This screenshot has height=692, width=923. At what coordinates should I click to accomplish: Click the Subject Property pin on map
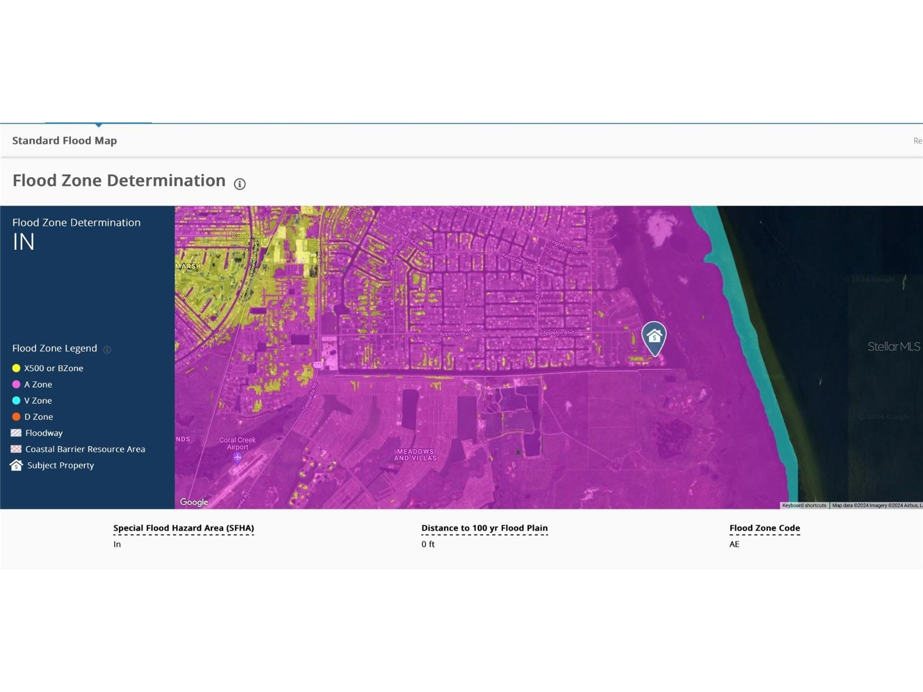654,338
